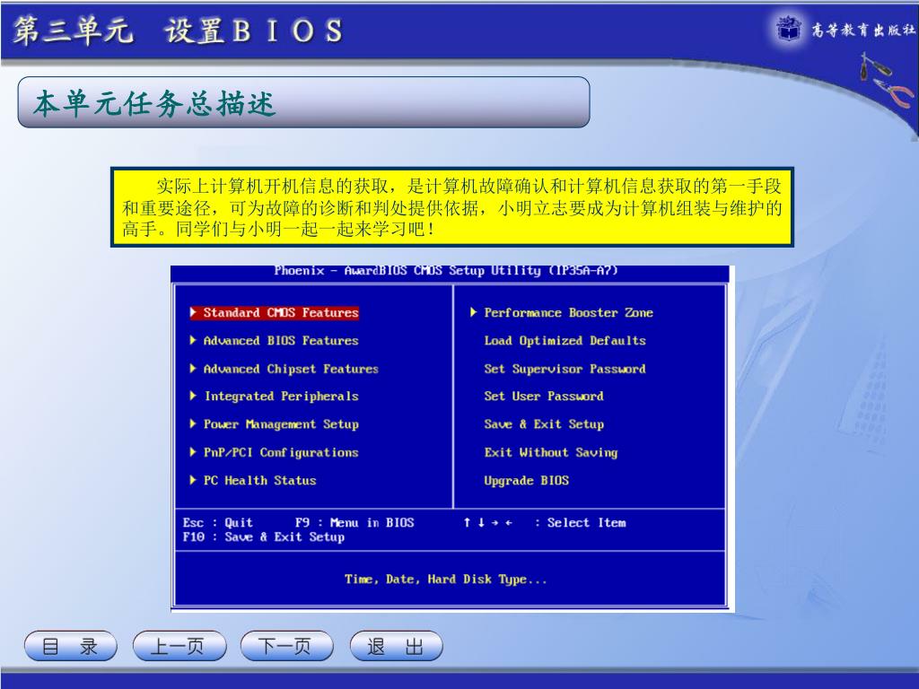This screenshot has height=689, width=919.
Task: Click arrow beside Advanced Chipset Features
Action: [193, 369]
